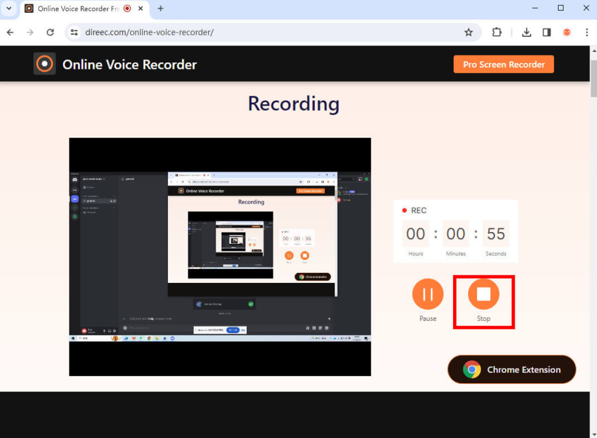The height and width of the screenshot is (438, 597).
Task: Click the Online Voice Recorder speaker logo
Action: coord(44,64)
